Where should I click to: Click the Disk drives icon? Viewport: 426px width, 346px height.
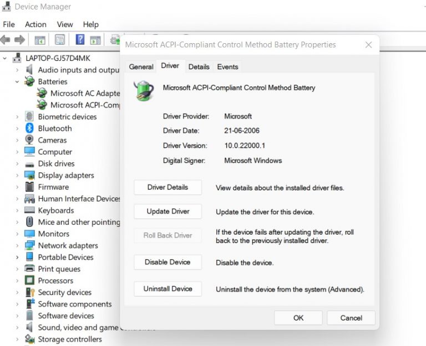pos(29,164)
